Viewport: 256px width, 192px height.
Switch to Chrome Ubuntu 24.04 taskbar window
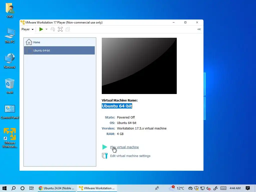tap(56, 188)
